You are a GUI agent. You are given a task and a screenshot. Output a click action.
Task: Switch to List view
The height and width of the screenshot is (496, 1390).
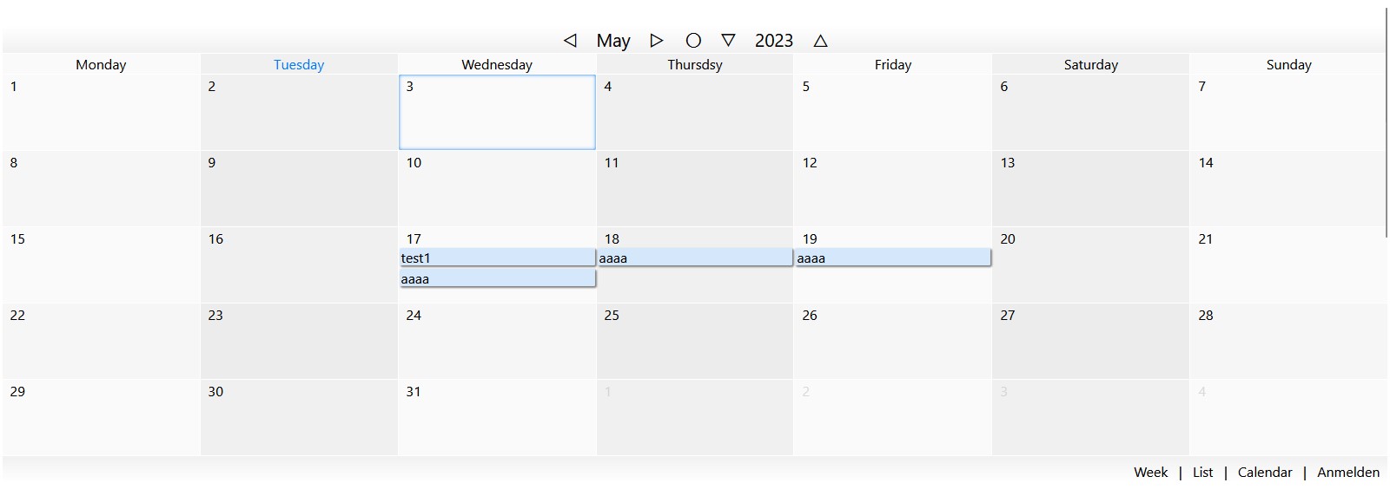click(1202, 473)
